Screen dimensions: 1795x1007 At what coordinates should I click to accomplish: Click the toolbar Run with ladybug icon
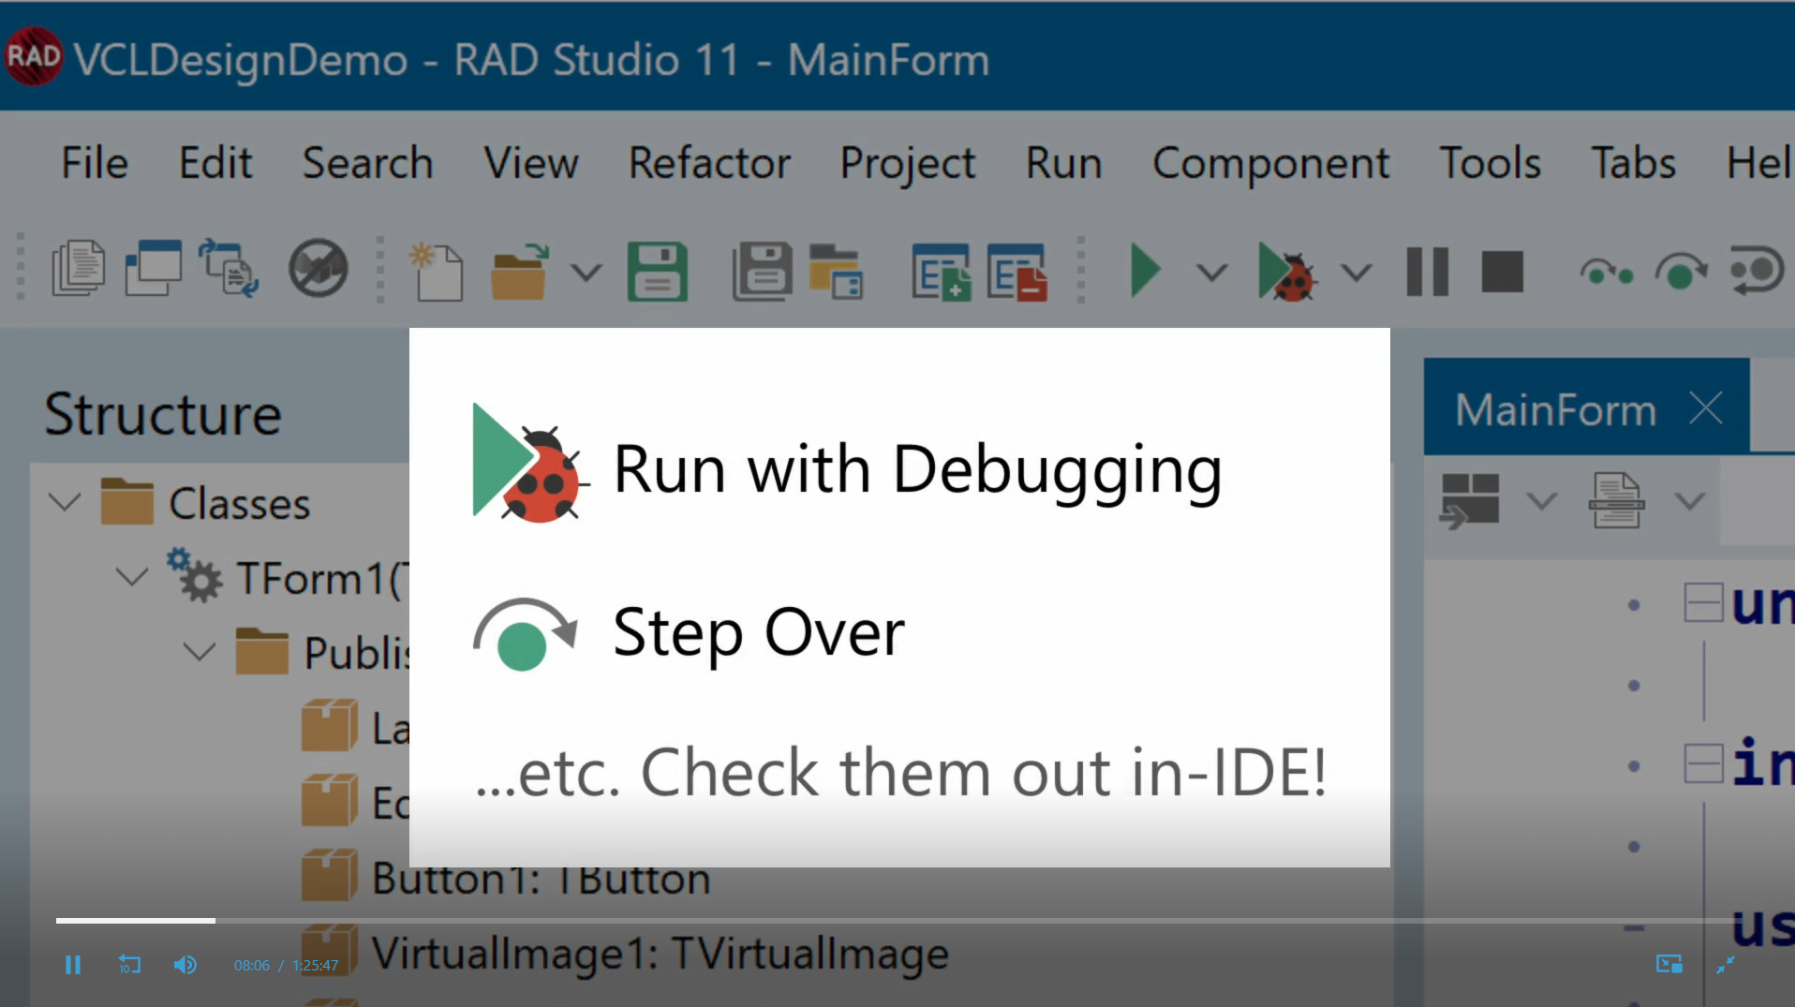(1287, 273)
